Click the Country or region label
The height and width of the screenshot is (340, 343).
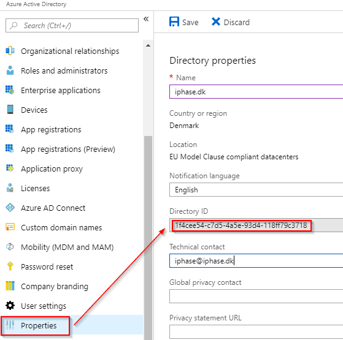[x=198, y=113]
